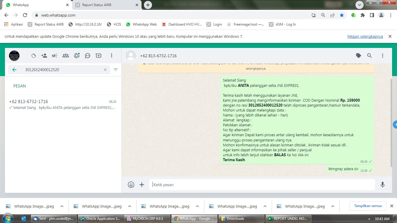This screenshot has height=223, width=397.
Task: Go back in browser history
Action: pos(6,15)
